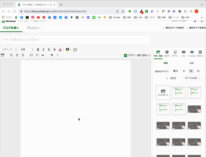Screen dimensions: 206x157
Task: Open the ブログ bookmarks folder
Action: (150, 17)
